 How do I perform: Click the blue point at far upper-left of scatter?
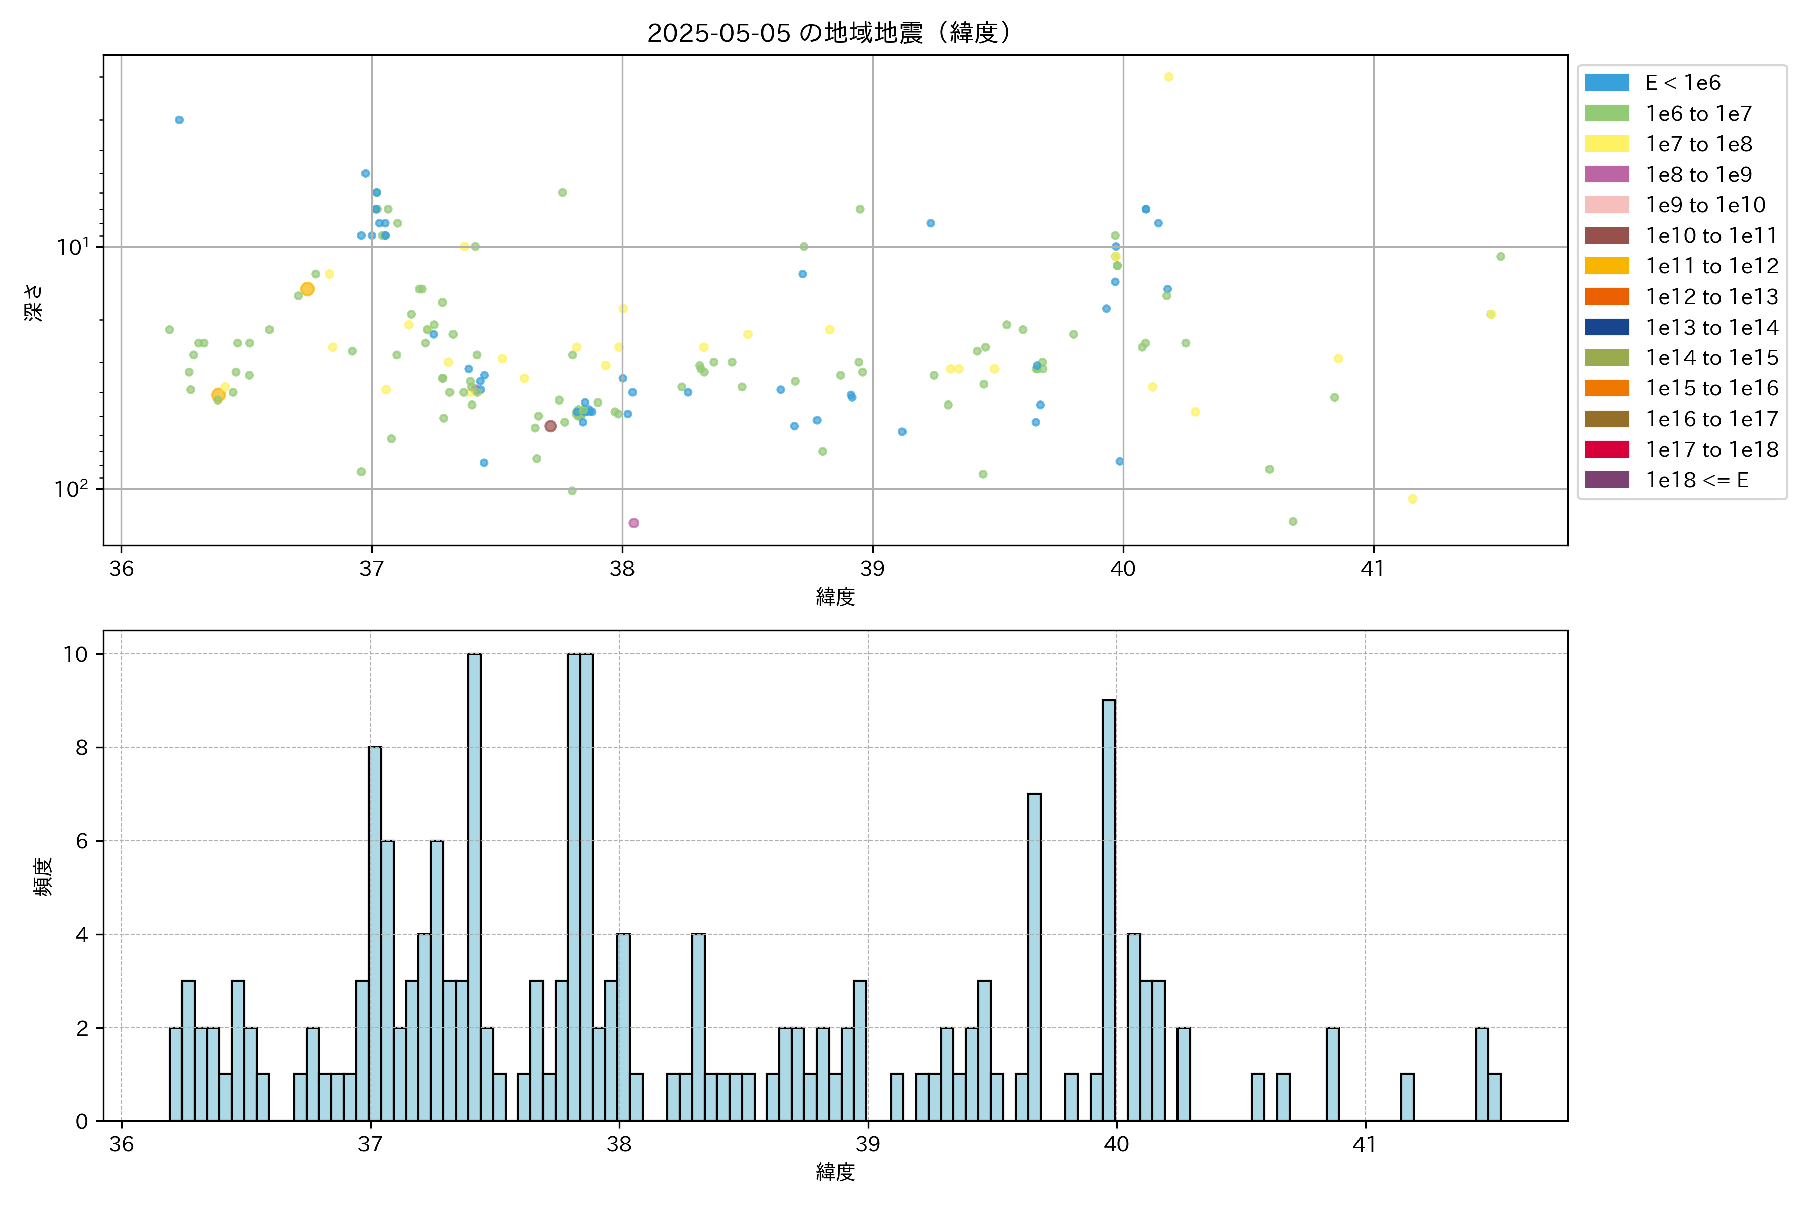coord(179,120)
